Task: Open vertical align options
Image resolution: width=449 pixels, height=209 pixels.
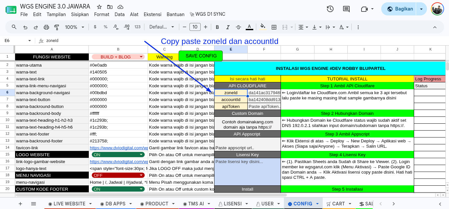Action: click(x=316, y=27)
